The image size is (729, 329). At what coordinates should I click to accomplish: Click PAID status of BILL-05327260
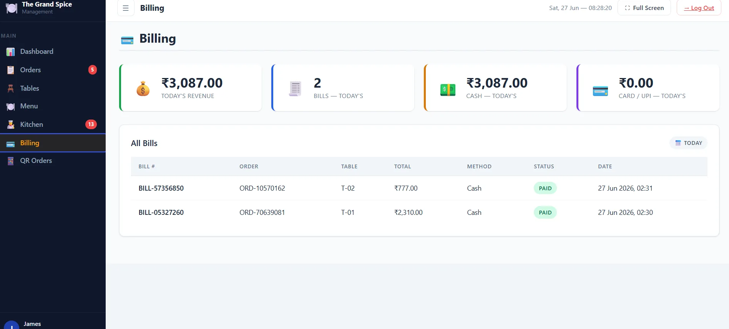(545, 213)
